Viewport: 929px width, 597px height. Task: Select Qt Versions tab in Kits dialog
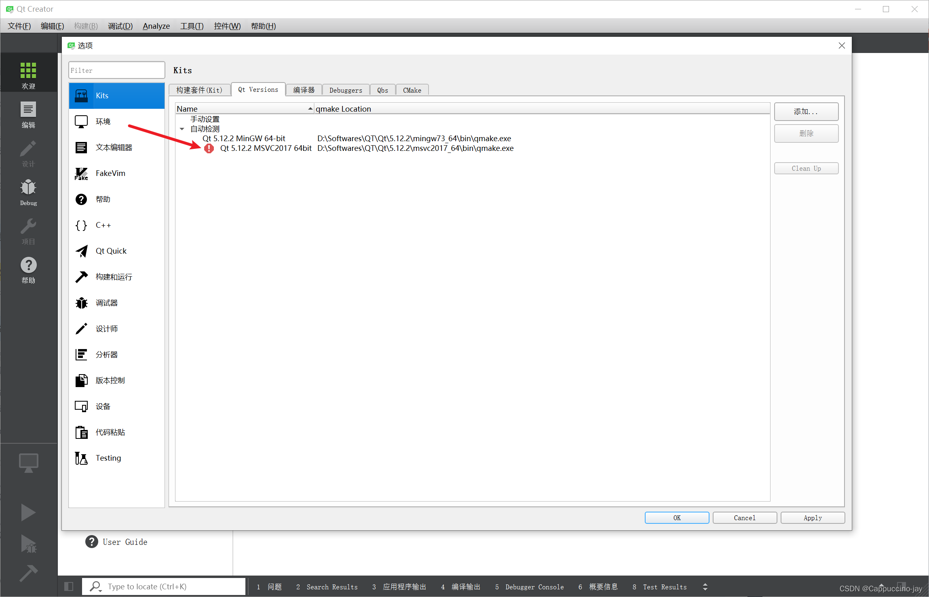257,89
